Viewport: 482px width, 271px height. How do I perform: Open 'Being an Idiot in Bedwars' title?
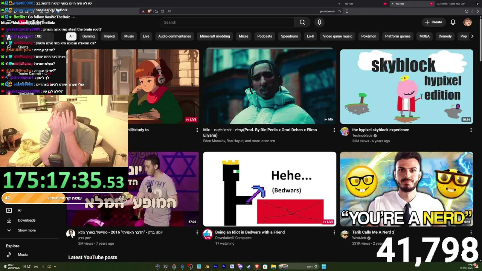pos(250,232)
